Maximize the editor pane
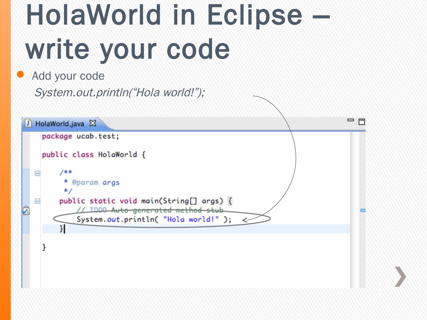Viewport: 427px width, 320px height. coord(362,122)
